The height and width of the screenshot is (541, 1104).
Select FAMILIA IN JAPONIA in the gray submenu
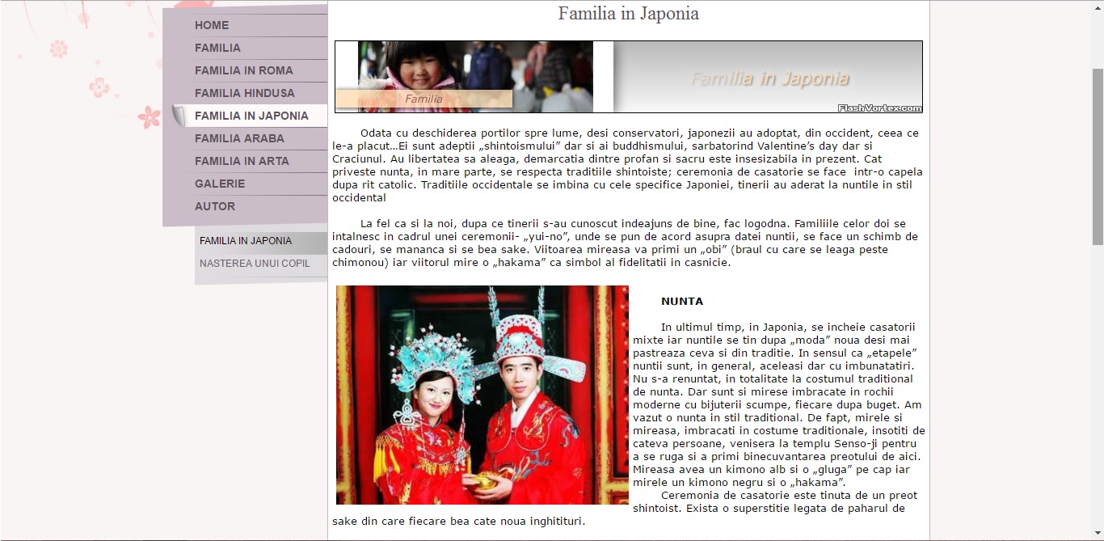[246, 241]
